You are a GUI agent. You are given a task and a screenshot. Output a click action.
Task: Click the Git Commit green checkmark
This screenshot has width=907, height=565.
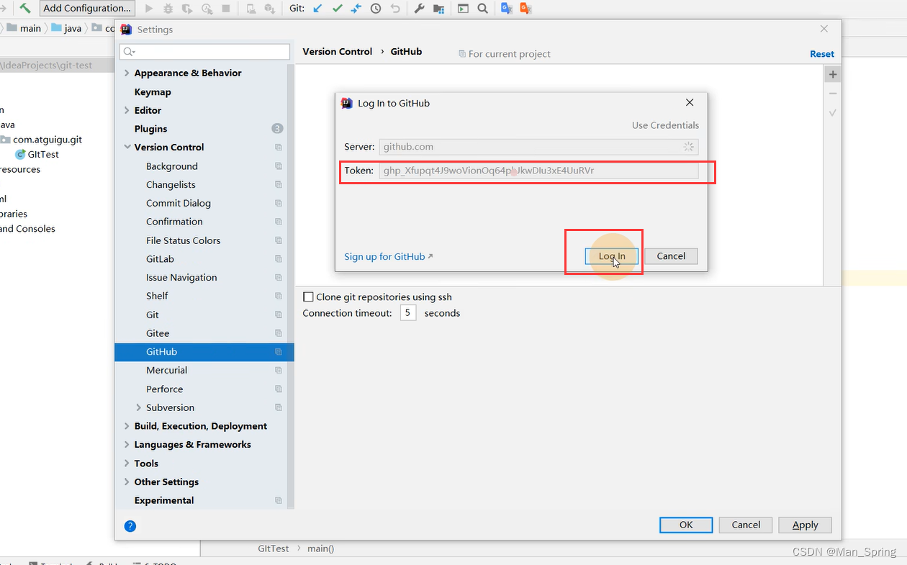337,9
